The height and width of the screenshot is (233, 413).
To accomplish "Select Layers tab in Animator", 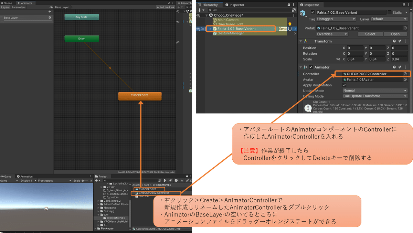I will click(5, 7).
